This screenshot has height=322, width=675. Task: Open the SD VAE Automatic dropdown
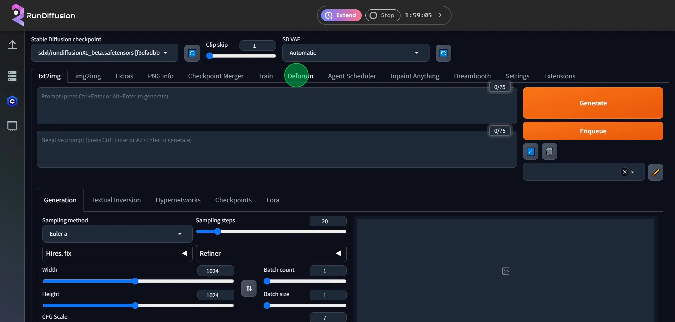pos(355,53)
